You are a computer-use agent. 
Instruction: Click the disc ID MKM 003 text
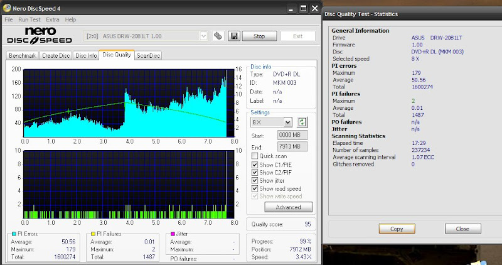click(285, 83)
